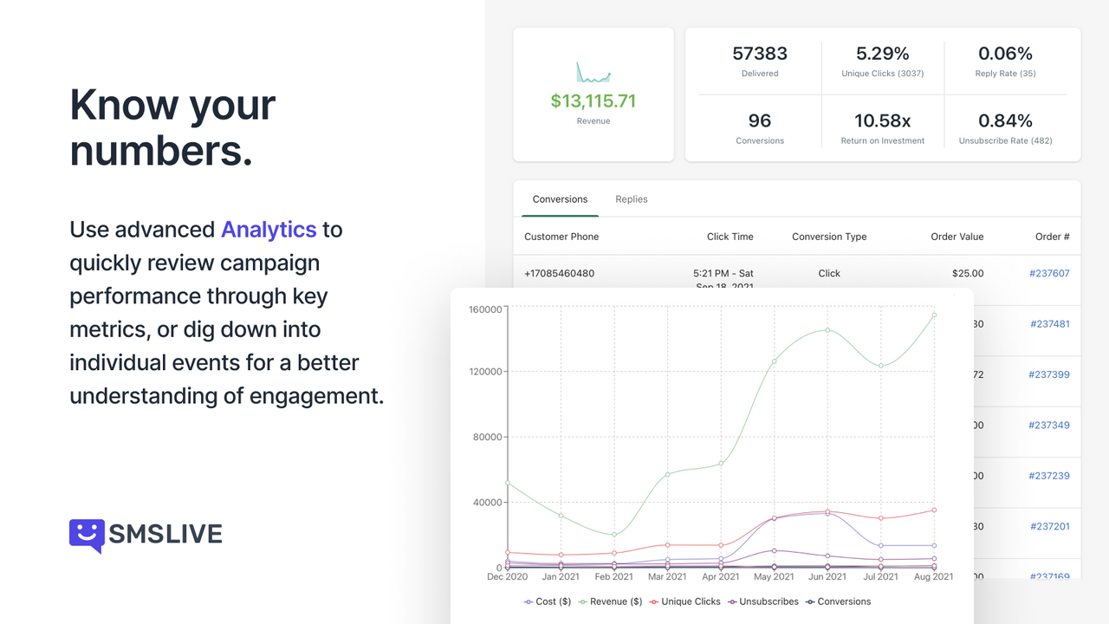Select the Unique Clicks point for Aug 2021
This screenshot has width=1109, height=624.
[934, 510]
